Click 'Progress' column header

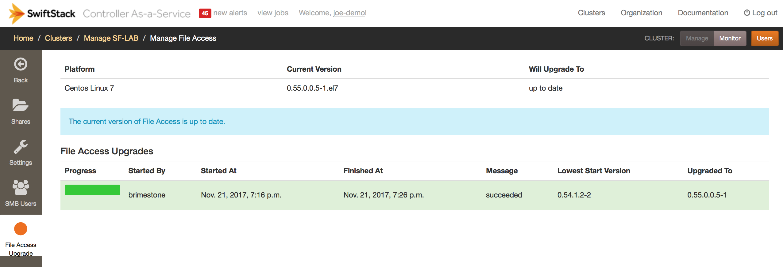coord(80,171)
